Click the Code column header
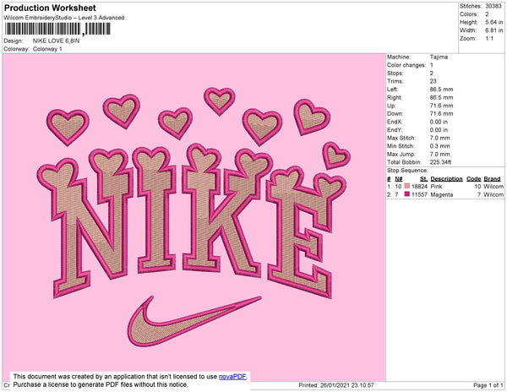 tap(473, 179)
